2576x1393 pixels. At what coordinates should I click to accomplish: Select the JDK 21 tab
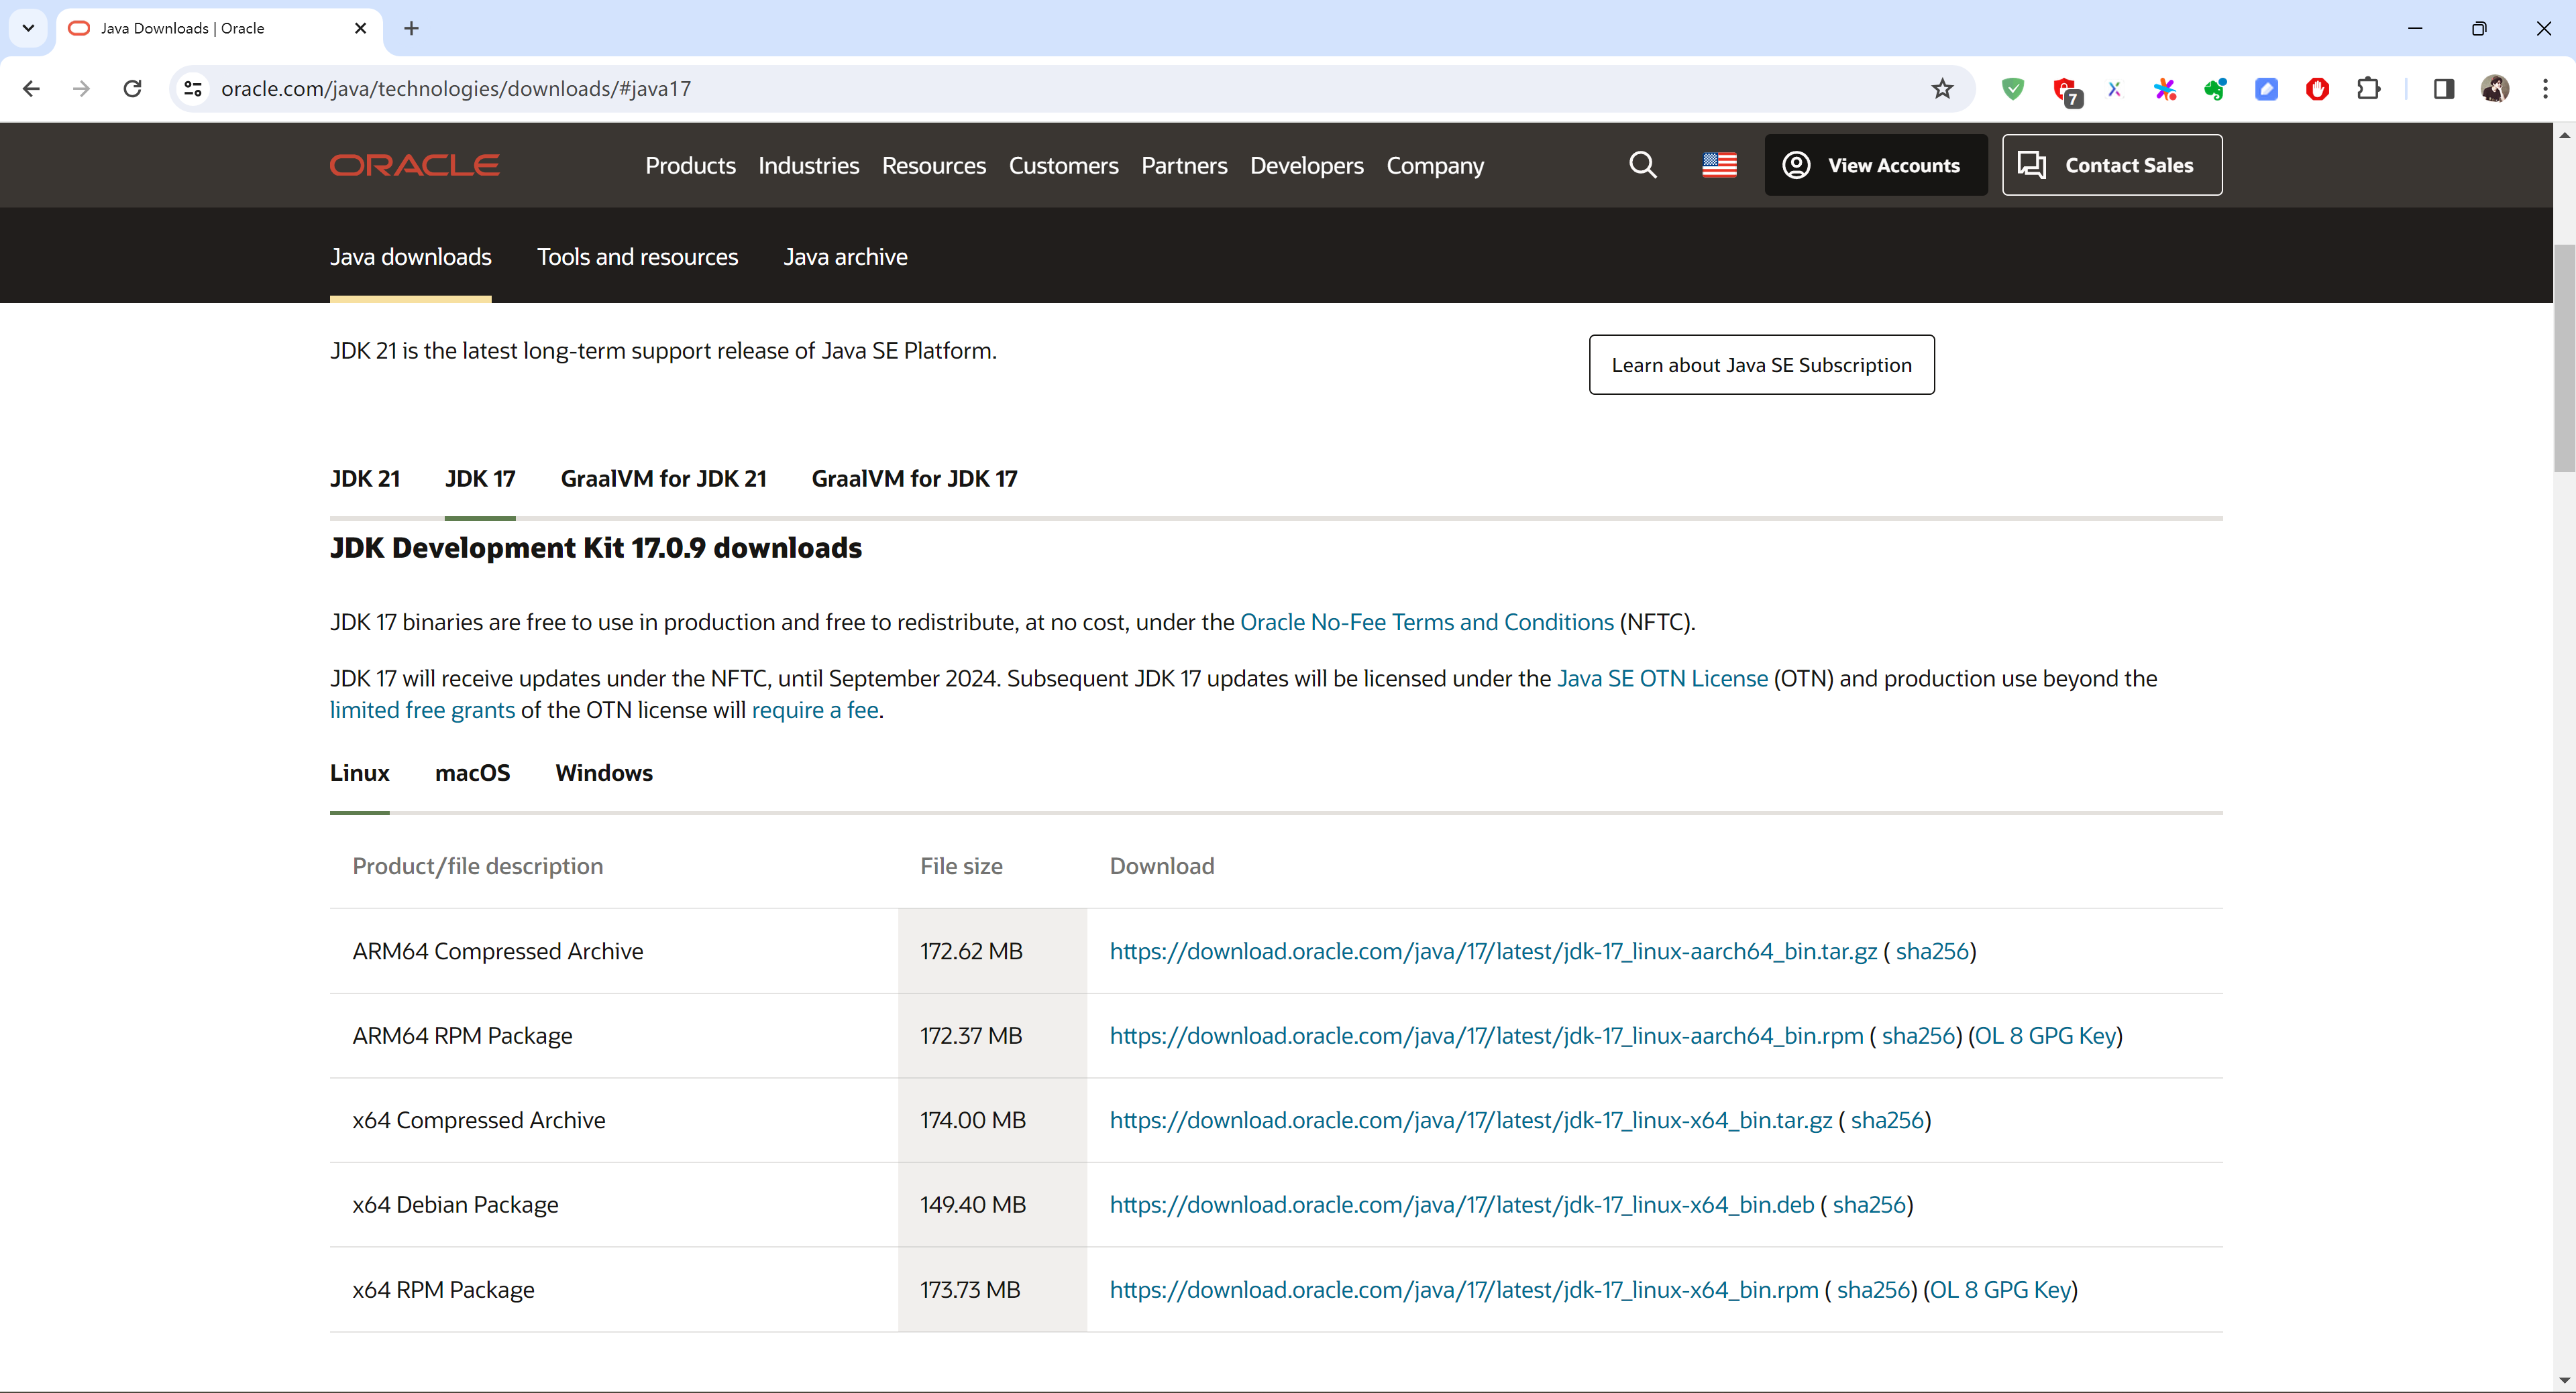pos(364,479)
